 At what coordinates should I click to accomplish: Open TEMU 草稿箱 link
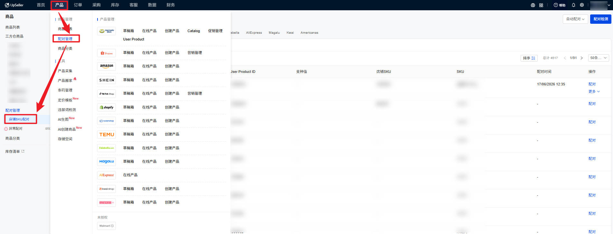coord(128,134)
